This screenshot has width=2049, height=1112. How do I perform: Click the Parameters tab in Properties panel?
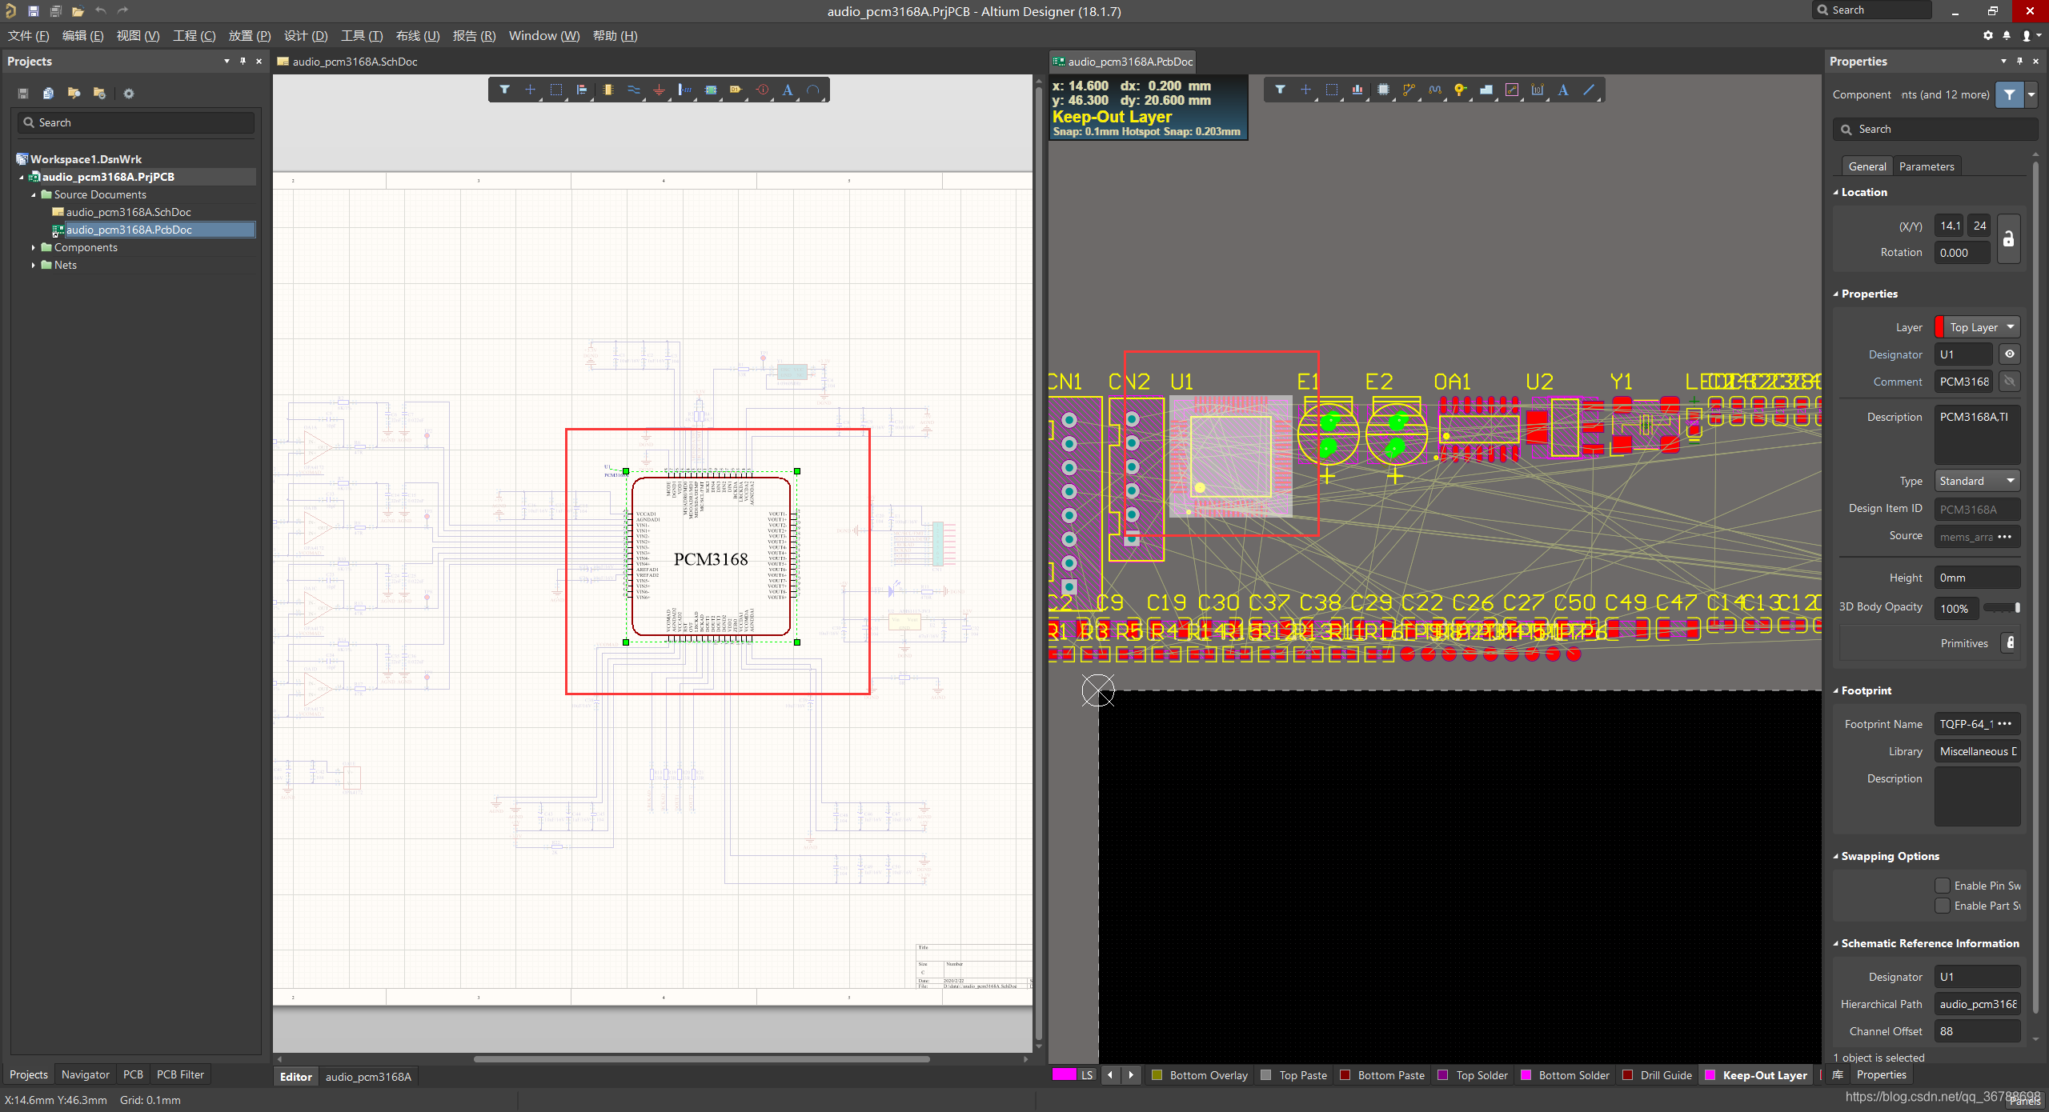[x=1924, y=164]
